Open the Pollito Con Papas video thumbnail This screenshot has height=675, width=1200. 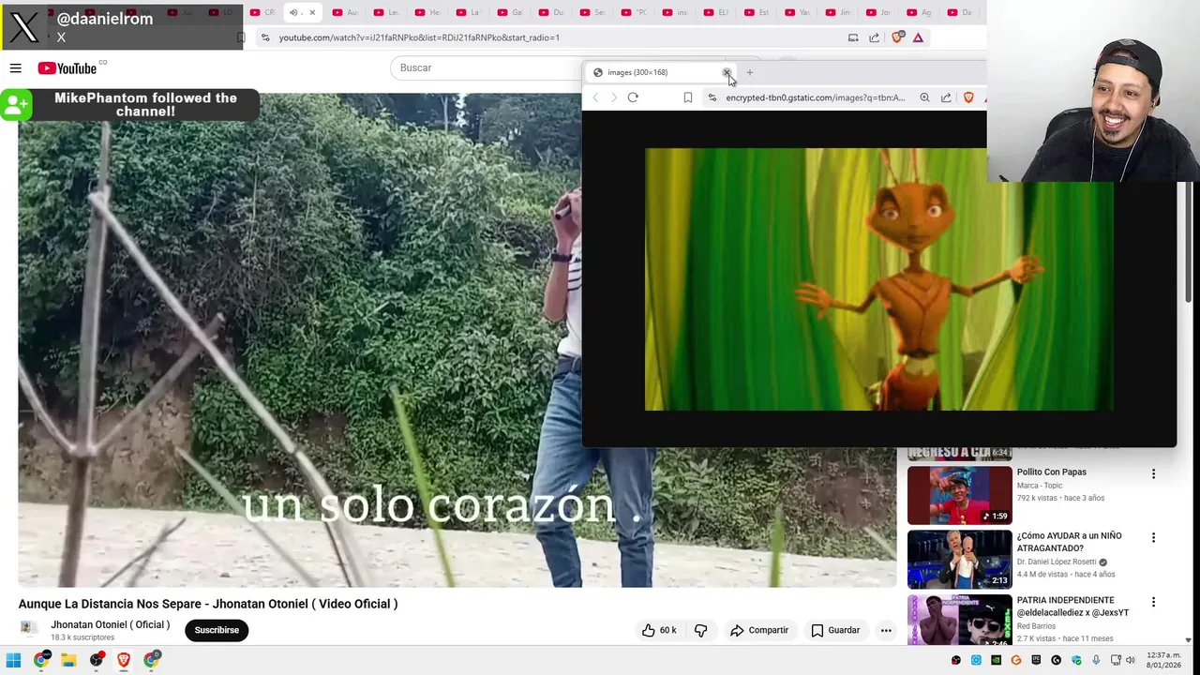click(959, 495)
